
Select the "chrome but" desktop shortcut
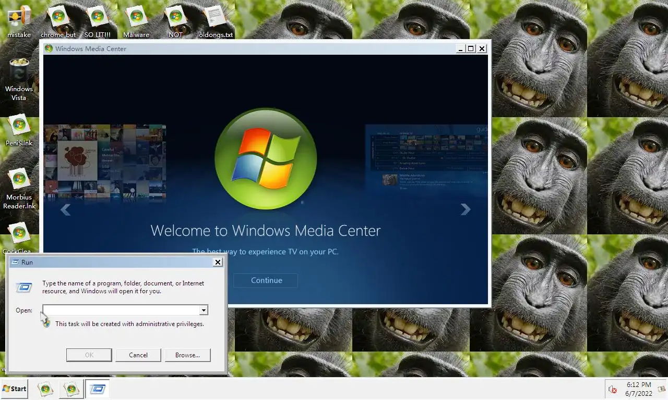(x=58, y=21)
